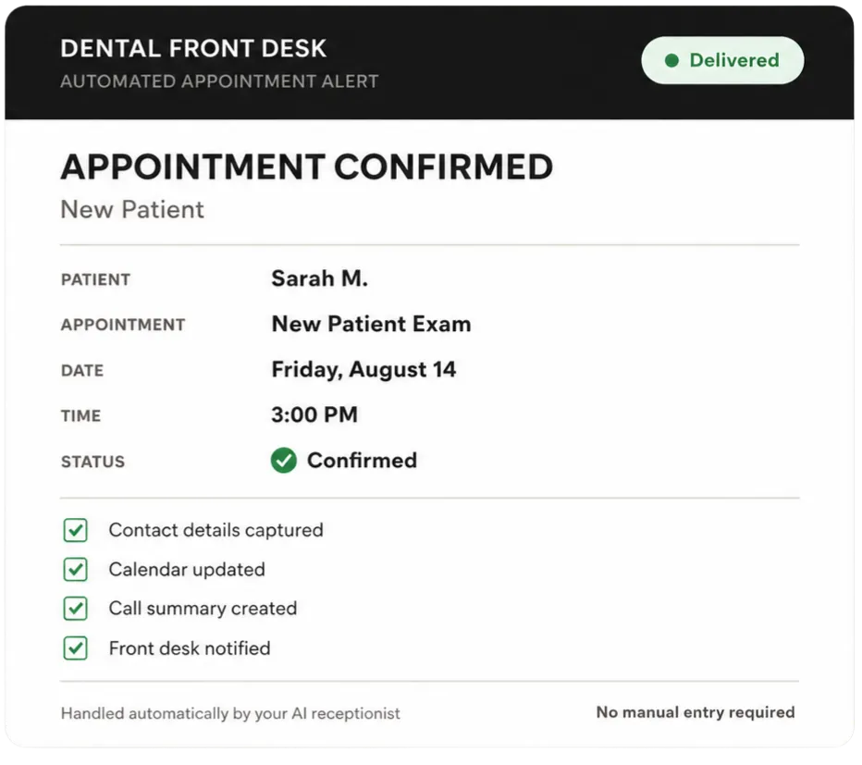862x765 pixels.
Task: Click the Appointment Confirmed heading
Action: pos(307,167)
